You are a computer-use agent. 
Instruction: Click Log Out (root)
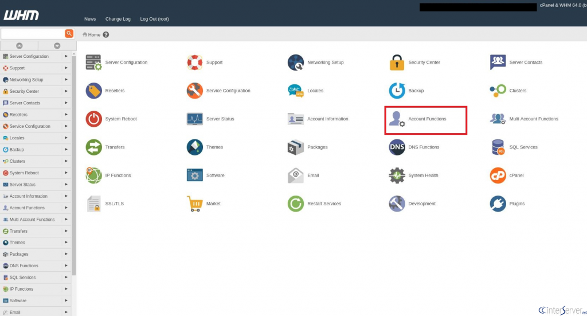(154, 19)
